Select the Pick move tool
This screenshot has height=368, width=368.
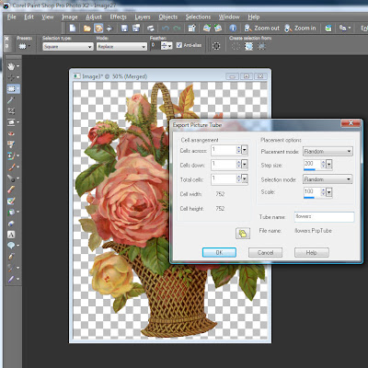[x=11, y=77]
